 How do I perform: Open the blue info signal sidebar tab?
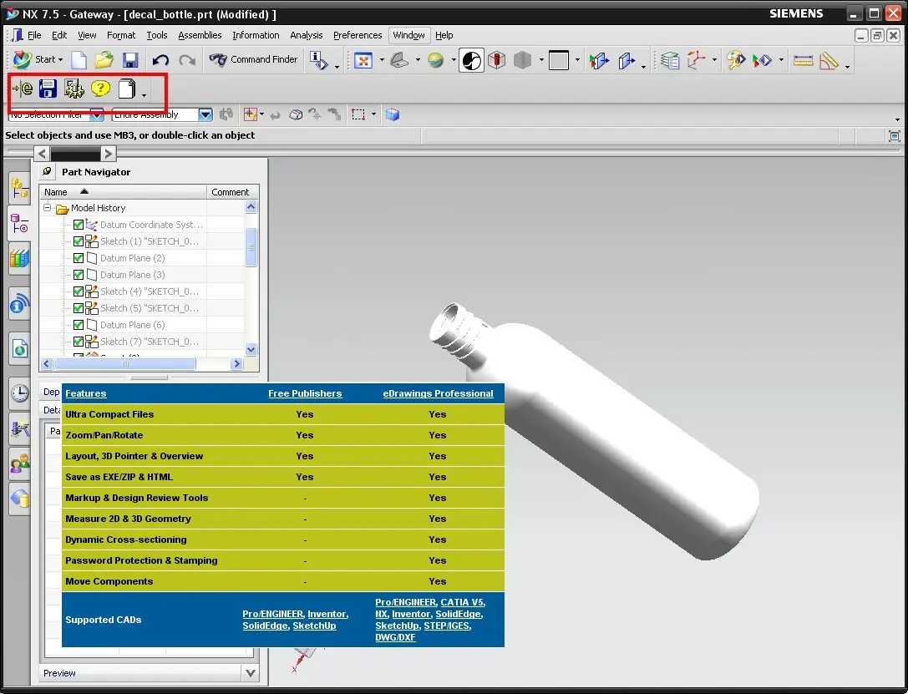pyautogui.click(x=19, y=302)
